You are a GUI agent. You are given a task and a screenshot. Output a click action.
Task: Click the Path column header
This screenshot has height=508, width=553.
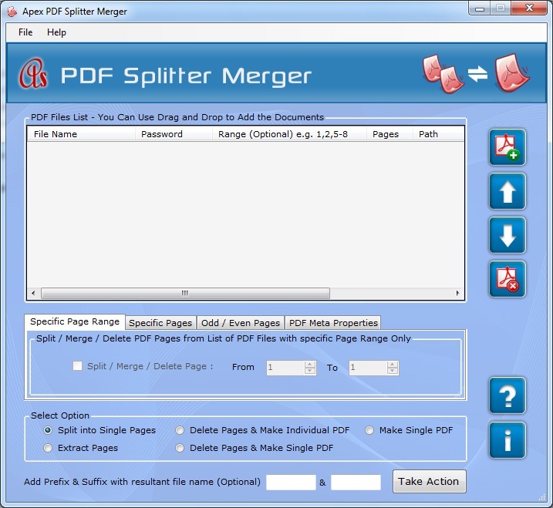[438, 134]
